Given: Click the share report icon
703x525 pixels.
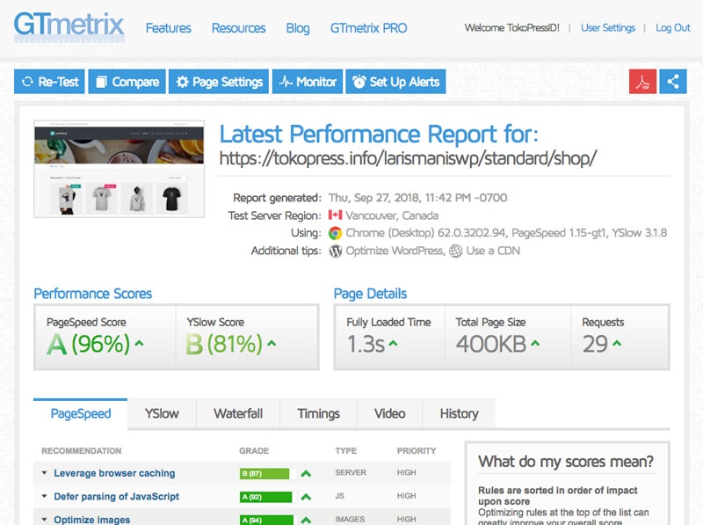Looking at the screenshot, I should pos(673,82).
